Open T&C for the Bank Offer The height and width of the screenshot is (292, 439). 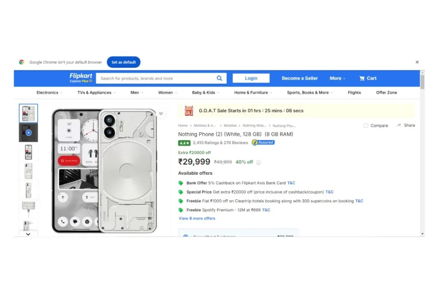[x=291, y=183]
